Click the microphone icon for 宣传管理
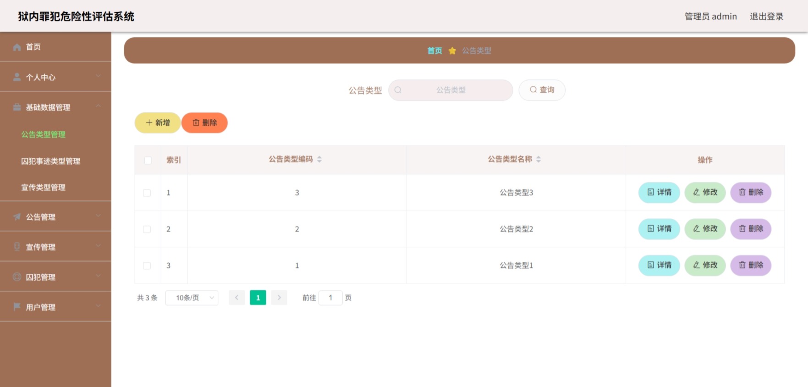The height and width of the screenshot is (387, 808). point(17,247)
